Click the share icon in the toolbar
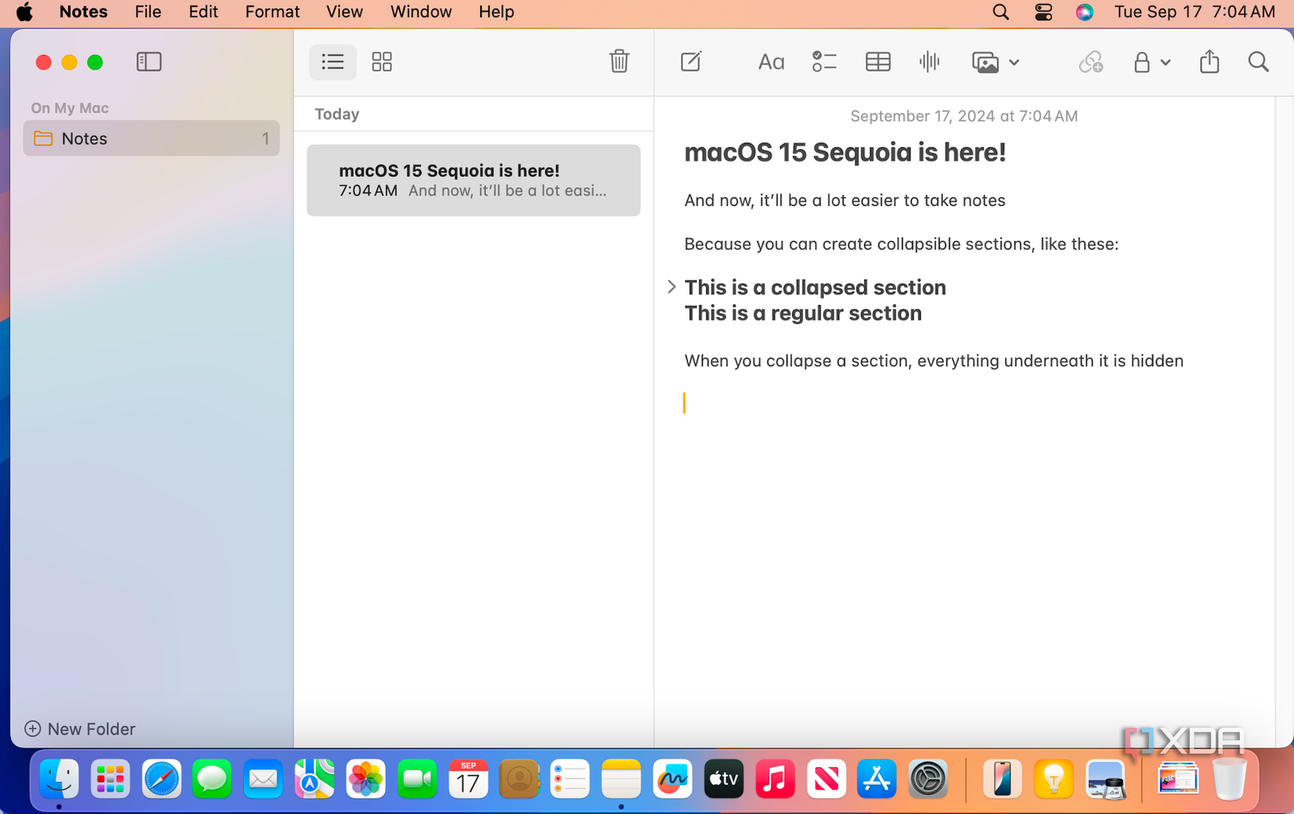 pyautogui.click(x=1209, y=62)
